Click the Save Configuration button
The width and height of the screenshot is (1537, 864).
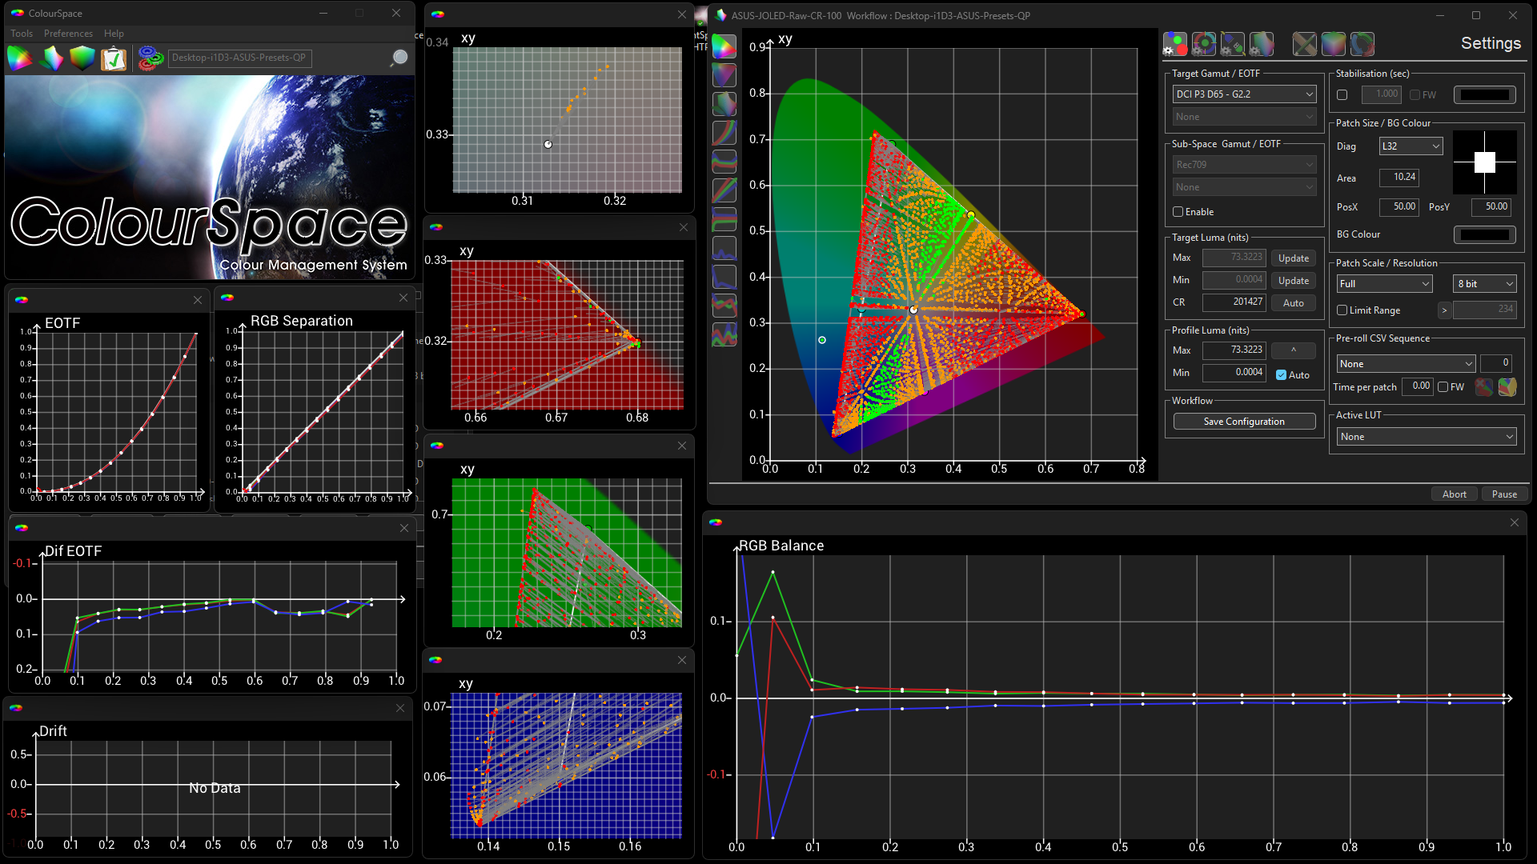pos(1243,422)
